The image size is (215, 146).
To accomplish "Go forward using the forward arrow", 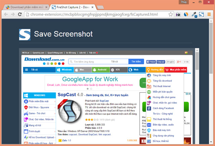I will (x=13, y=14).
